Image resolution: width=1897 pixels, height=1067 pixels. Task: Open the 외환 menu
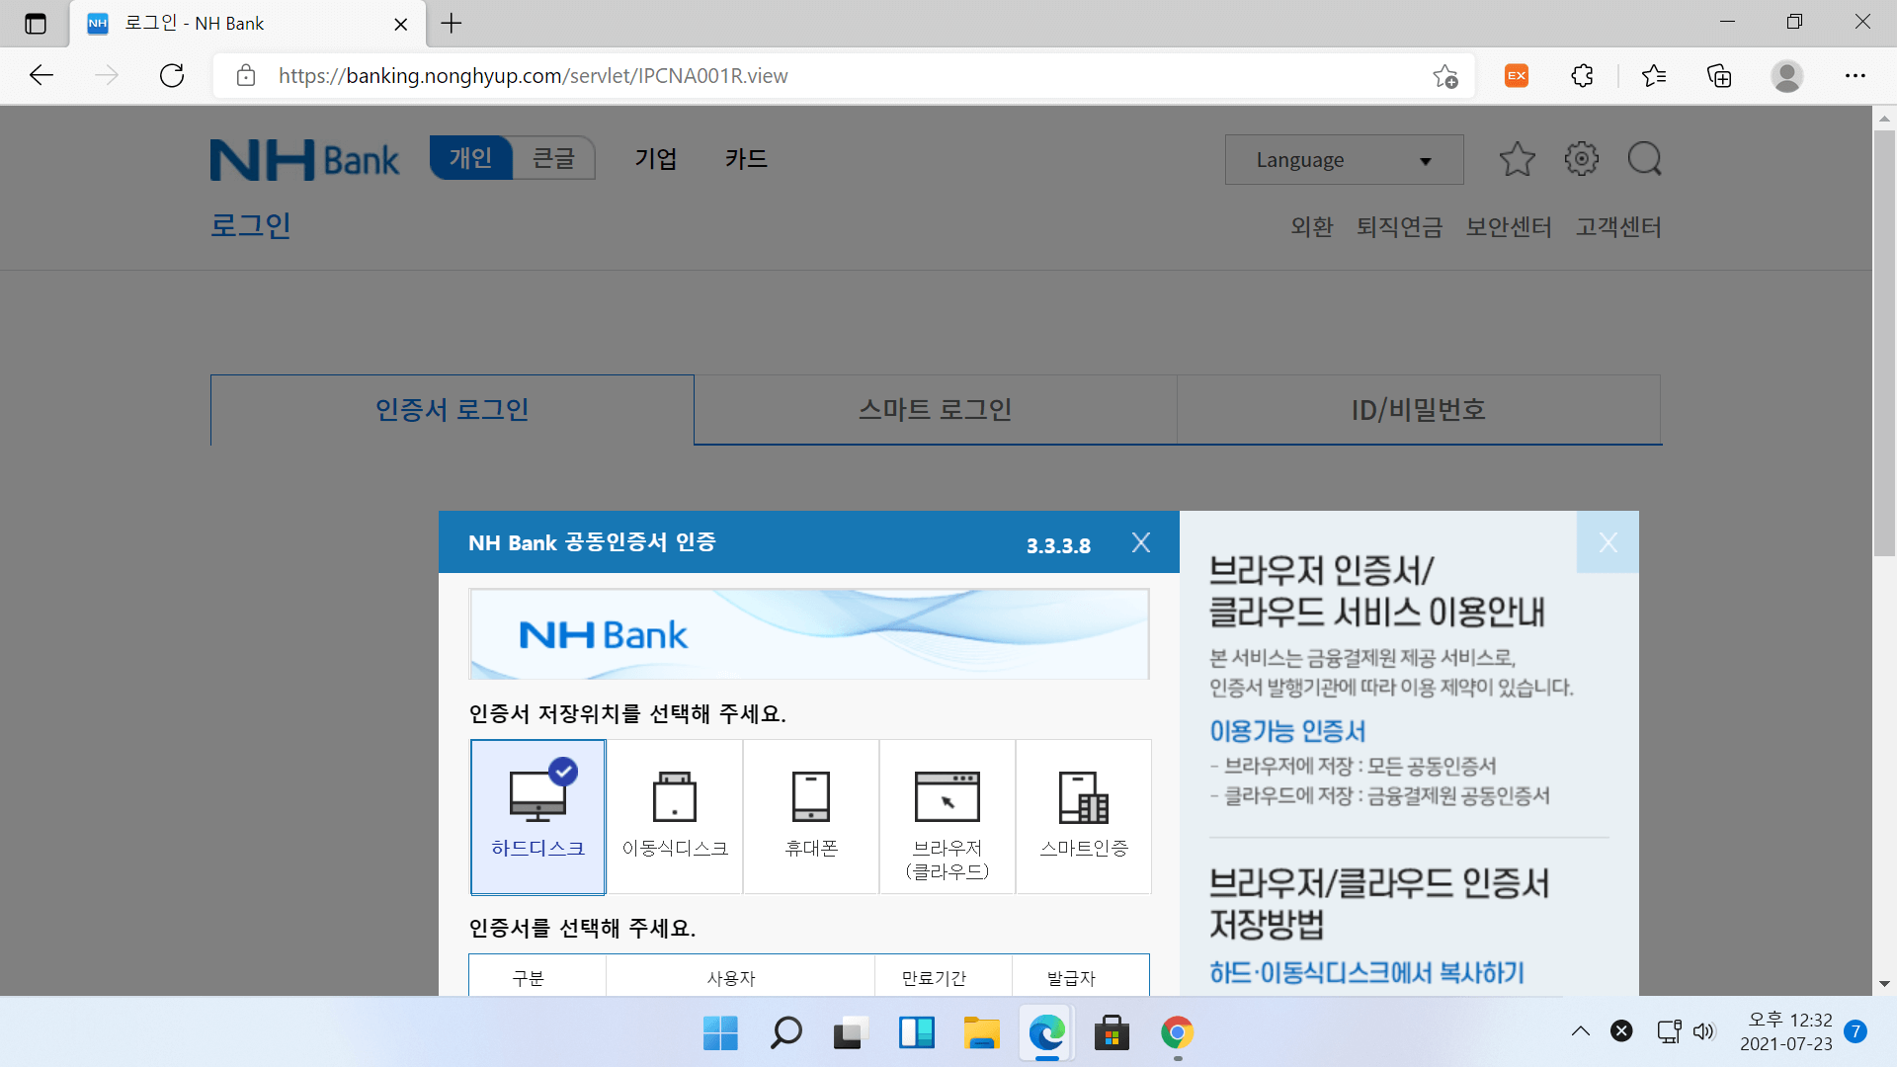click(1312, 227)
